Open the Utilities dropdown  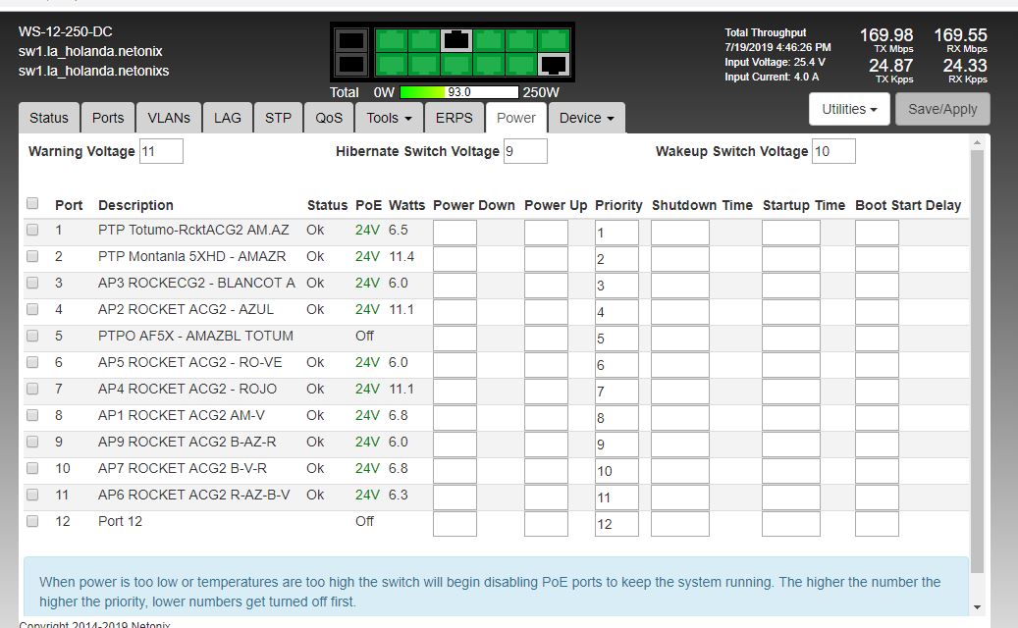pos(849,109)
